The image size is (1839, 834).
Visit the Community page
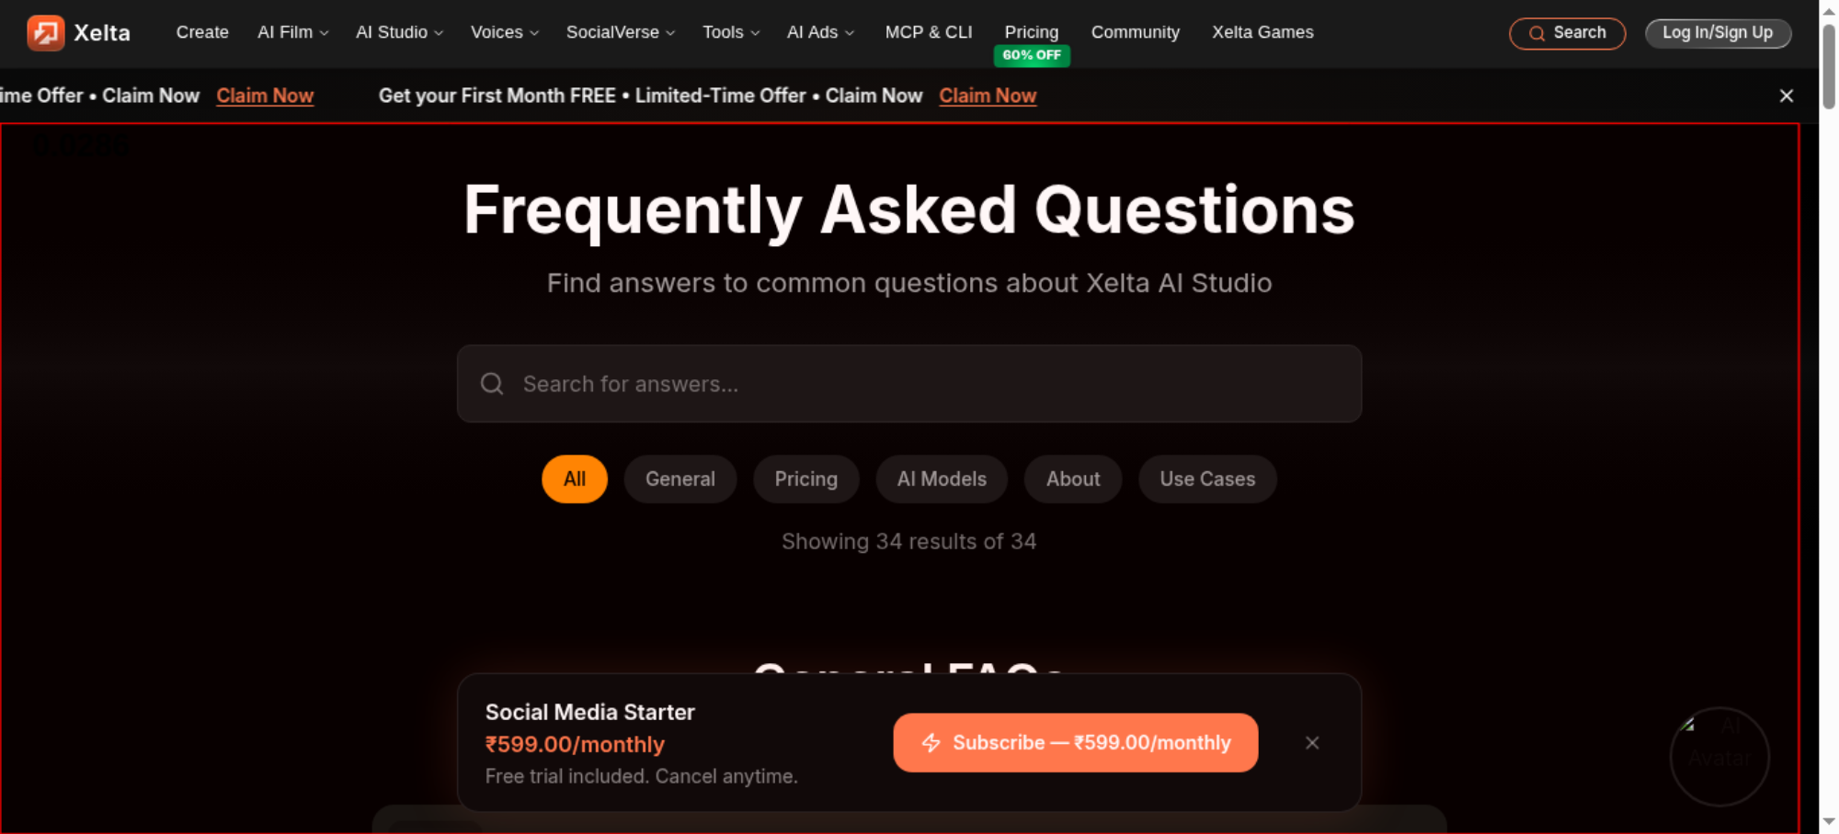point(1136,32)
